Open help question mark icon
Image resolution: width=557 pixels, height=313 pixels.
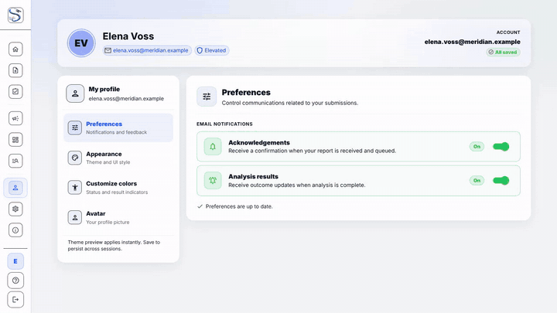(x=15, y=281)
